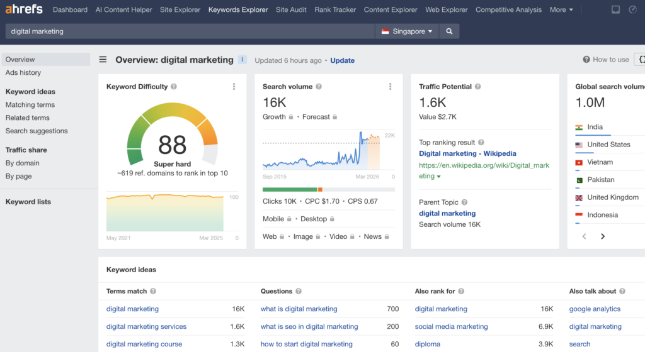The width and height of the screenshot is (645, 352).
Task: Select Ads history in sidebar
Action: coord(23,73)
